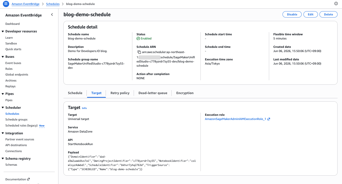Open API destinations in the sidebar

point(16,145)
